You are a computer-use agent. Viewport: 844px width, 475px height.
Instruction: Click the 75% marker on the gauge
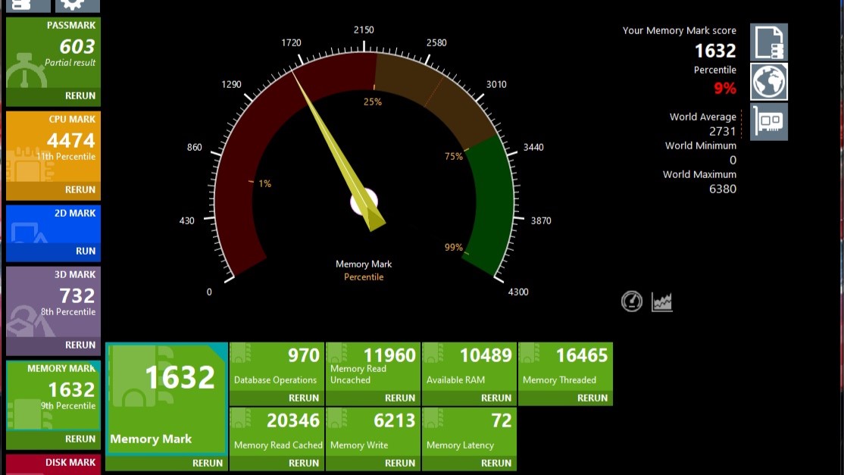point(453,157)
